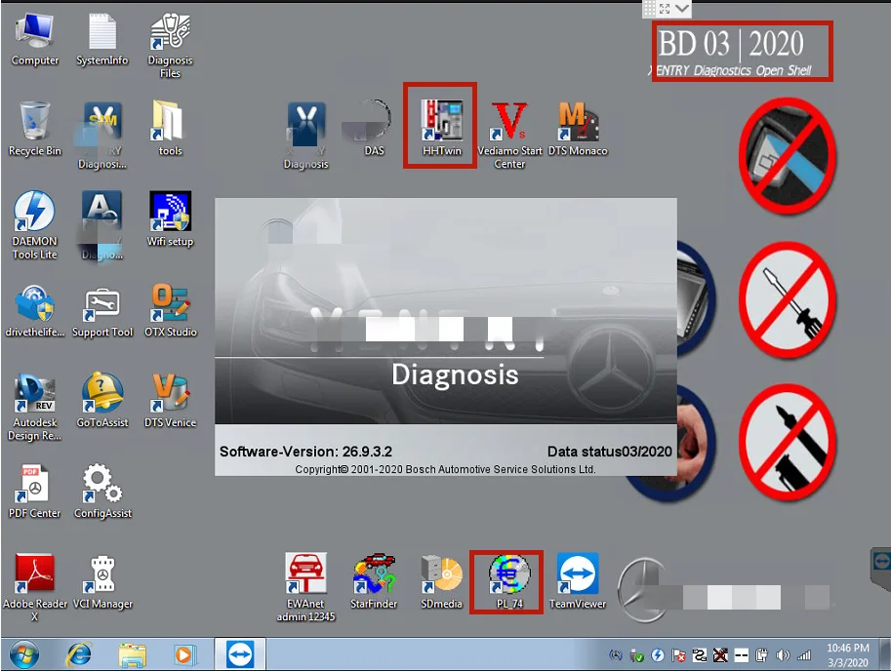891x671 pixels.
Task: Launch Internet Explorer from the taskbar
Action: (79, 654)
